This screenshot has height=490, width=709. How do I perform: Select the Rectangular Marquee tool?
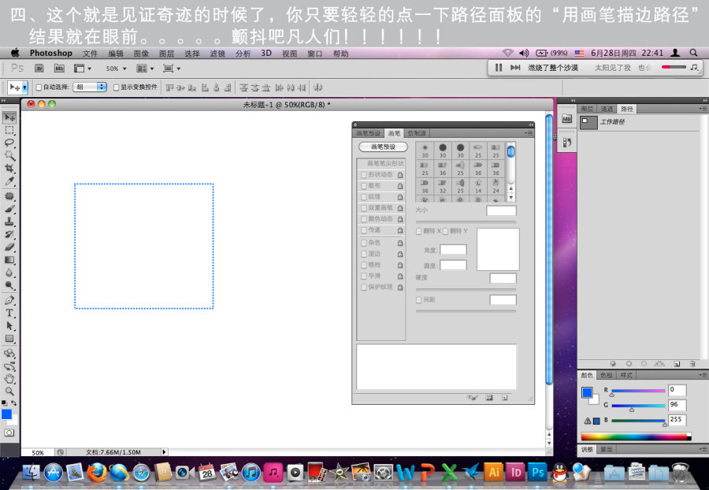(9, 131)
